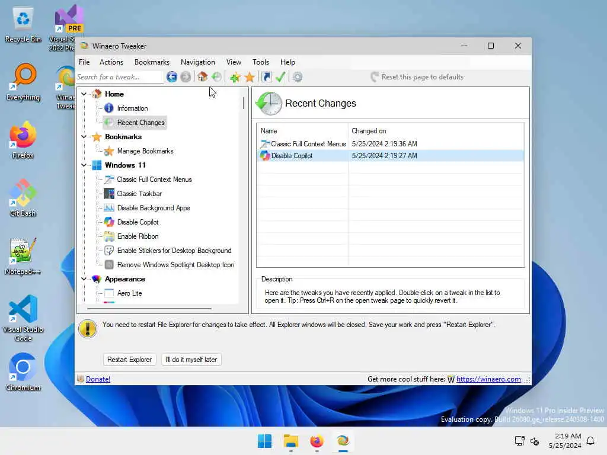Collapse the Bookmarks tree node
The image size is (607, 455).
[84, 137]
